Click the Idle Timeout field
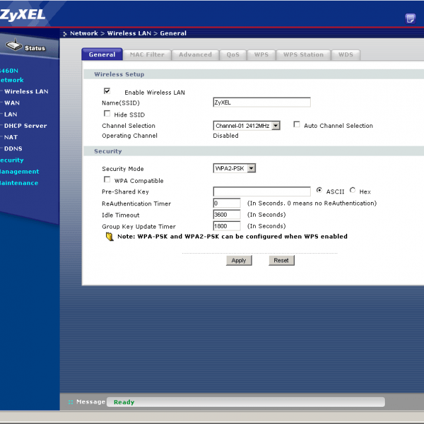Screen dimensions: 424x424 click(227, 215)
